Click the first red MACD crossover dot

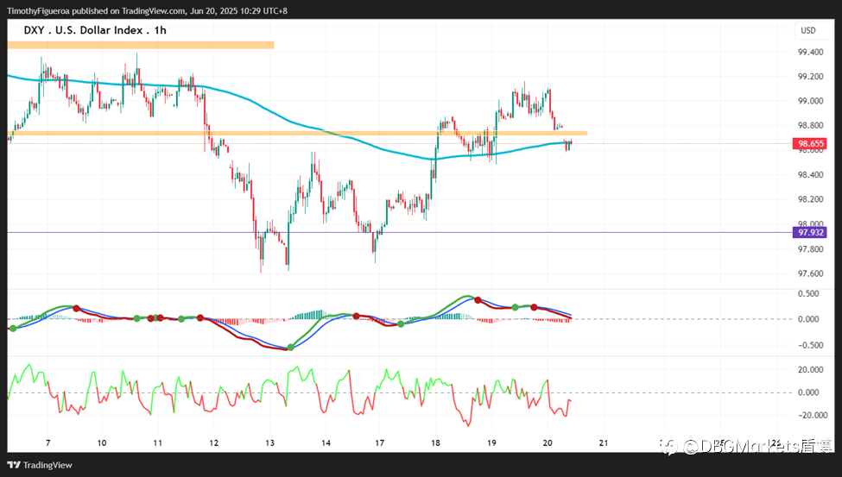(76, 308)
